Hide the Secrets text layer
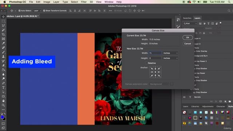This screenshot has height=131, width=233. coord(184,97)
